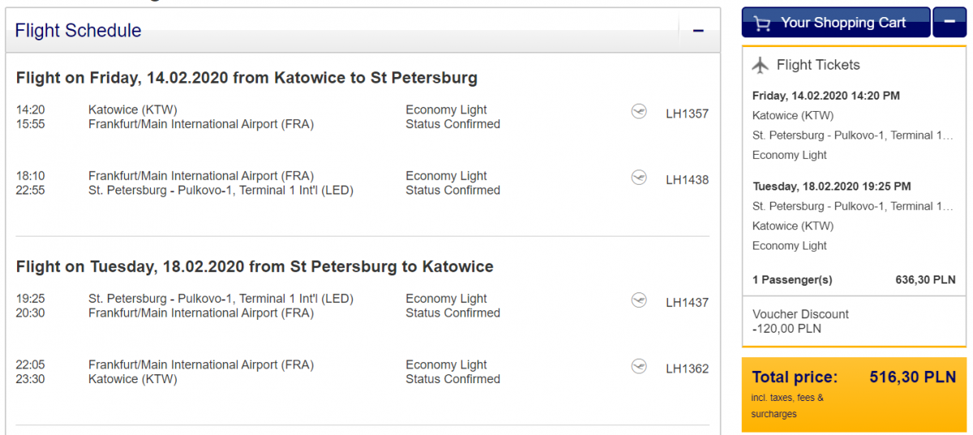The height and width of the screenshot is (435, 973).
Task: Click the Total price 516,30 PLN box
Action: click(x=854, y=394)
